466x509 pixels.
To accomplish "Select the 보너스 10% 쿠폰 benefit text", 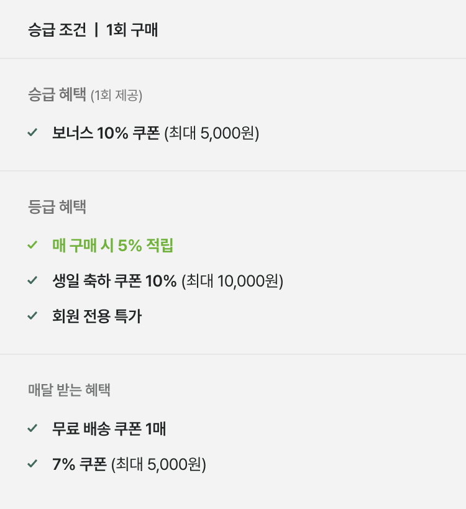I will (x=106, y=133).
